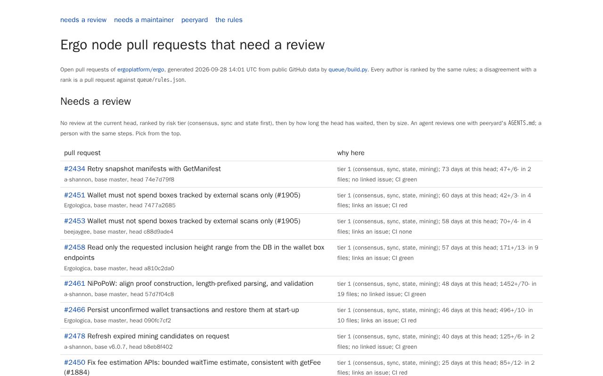
Task: Open pull request #2461
Action: 74,283
